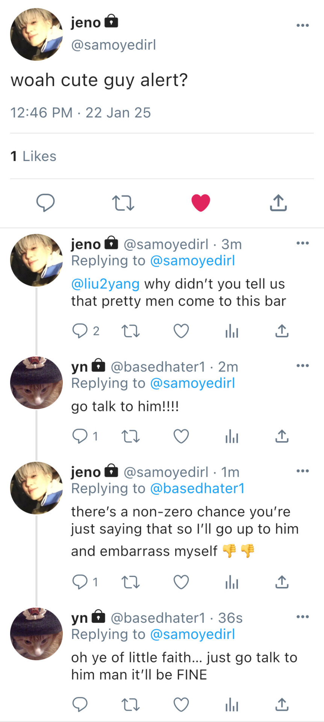This screenshot has height=722, width=324.
Task: Share the main tweet by jeno
Action: coord(278,203)
